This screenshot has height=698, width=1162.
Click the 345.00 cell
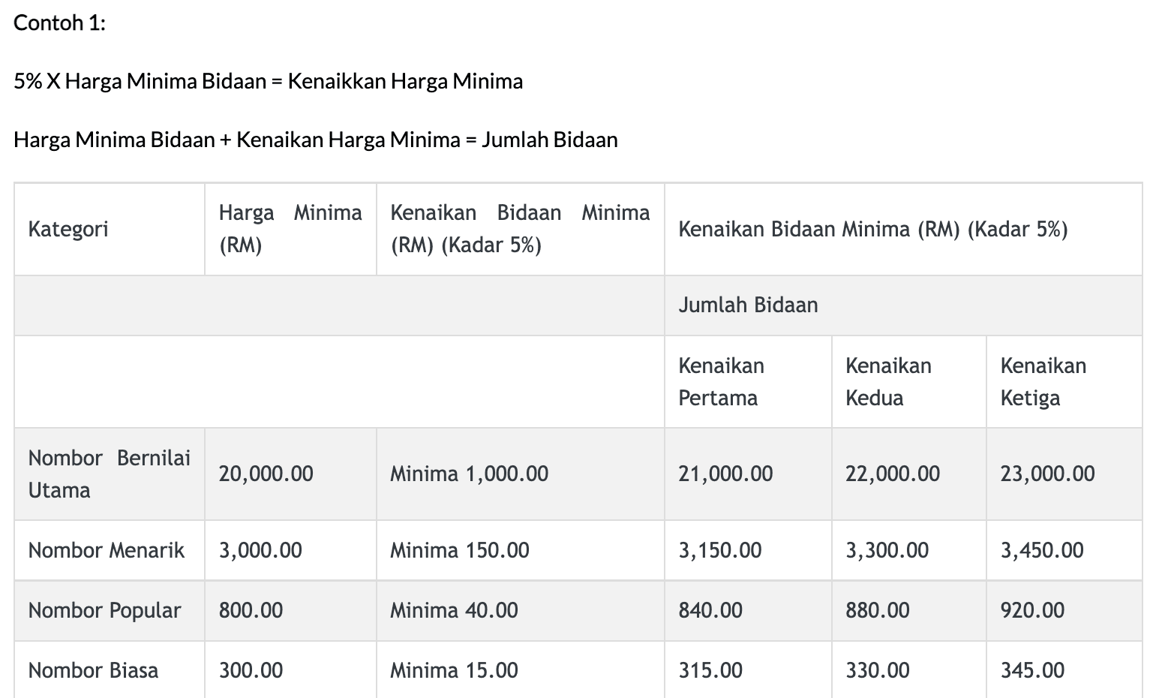(1064, 670)
